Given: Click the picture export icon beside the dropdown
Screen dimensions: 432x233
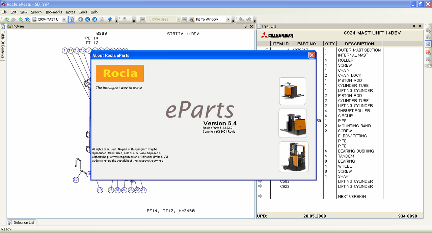Looking at the screenshot, I should point(185,20).
